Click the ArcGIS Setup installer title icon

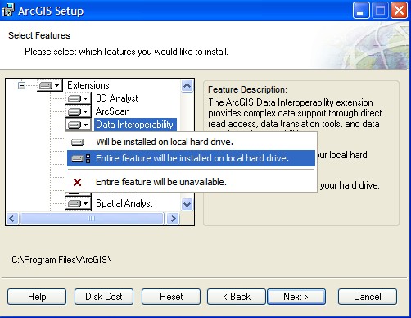(8, 10)
